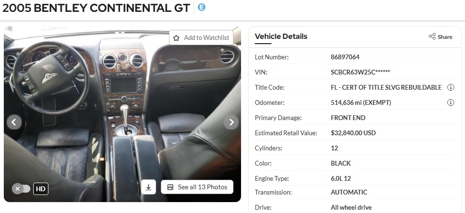The width and height of the screenshot is (465, 213).
Task: Click the star icon on Add to Watchlist
Action: click(x=177, y=38)
